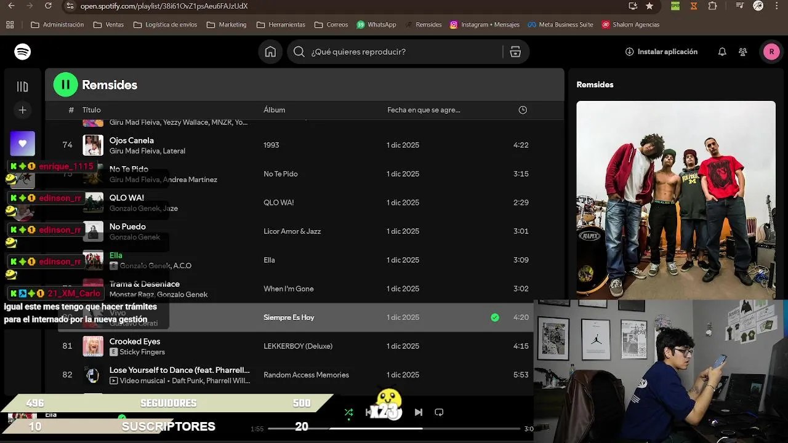The width and height of the screenshot is (788, 443).
Task: Sort tracks by the duration clock icon
Action: [523, 110]
